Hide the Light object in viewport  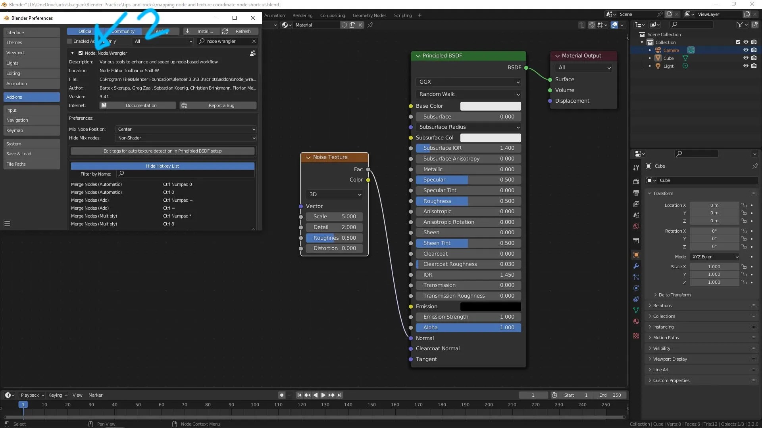click(x=746, y=66)
